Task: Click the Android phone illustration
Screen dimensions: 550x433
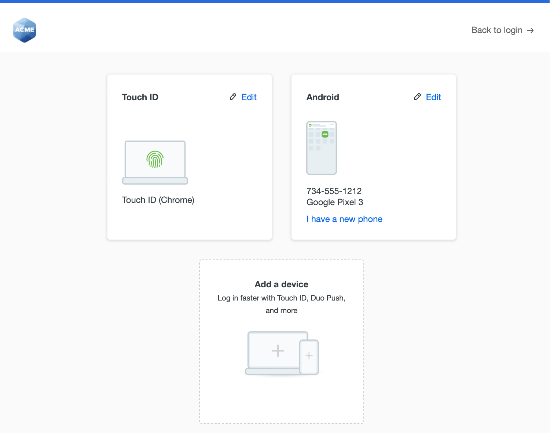Action: click(x=321, y=148)
